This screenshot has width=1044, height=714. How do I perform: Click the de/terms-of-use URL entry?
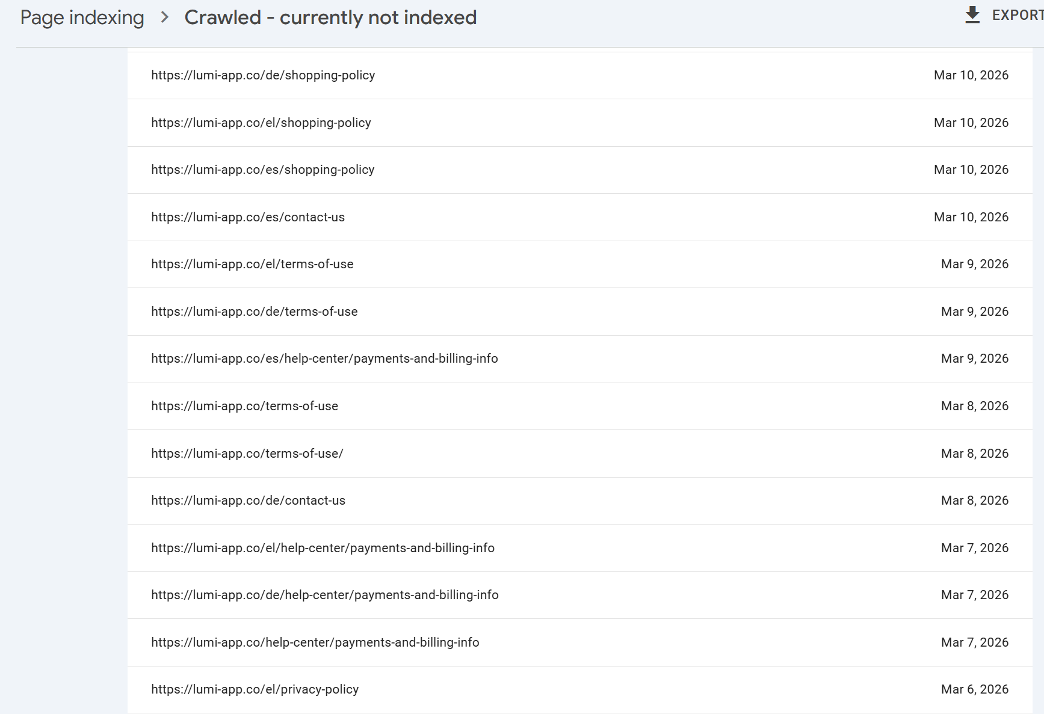point(255,312)
